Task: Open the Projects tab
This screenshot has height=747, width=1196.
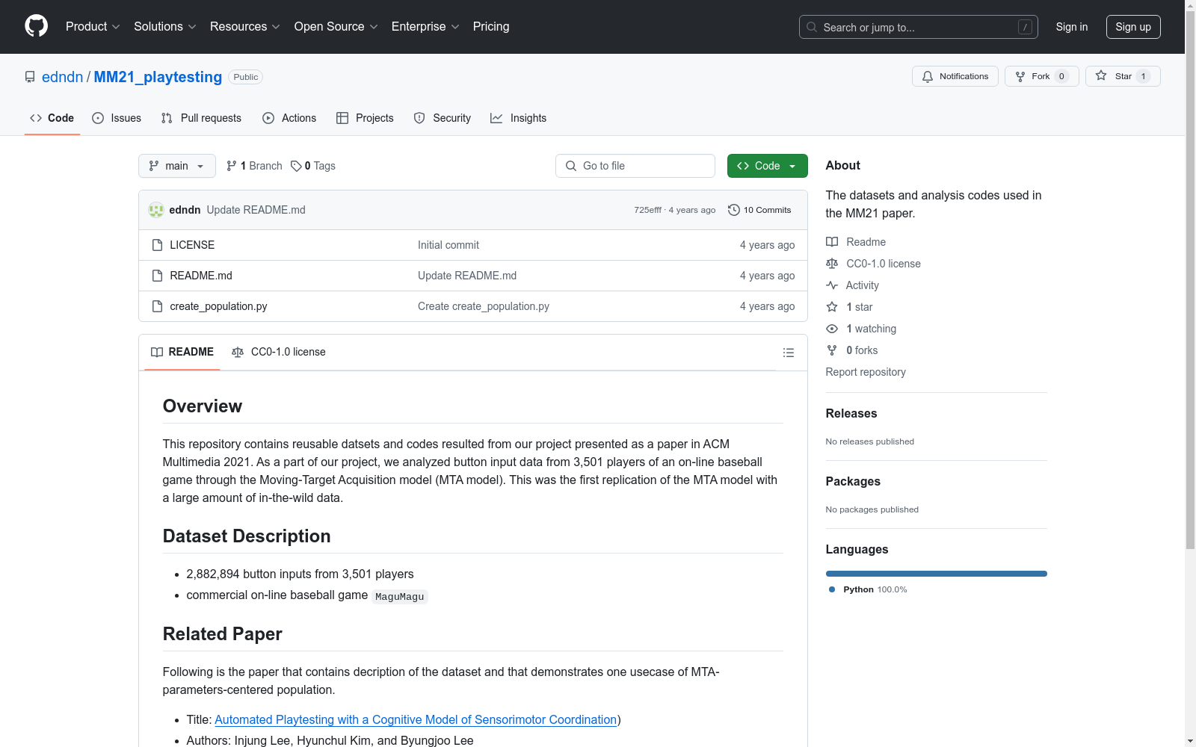Action: coord(365,118)
